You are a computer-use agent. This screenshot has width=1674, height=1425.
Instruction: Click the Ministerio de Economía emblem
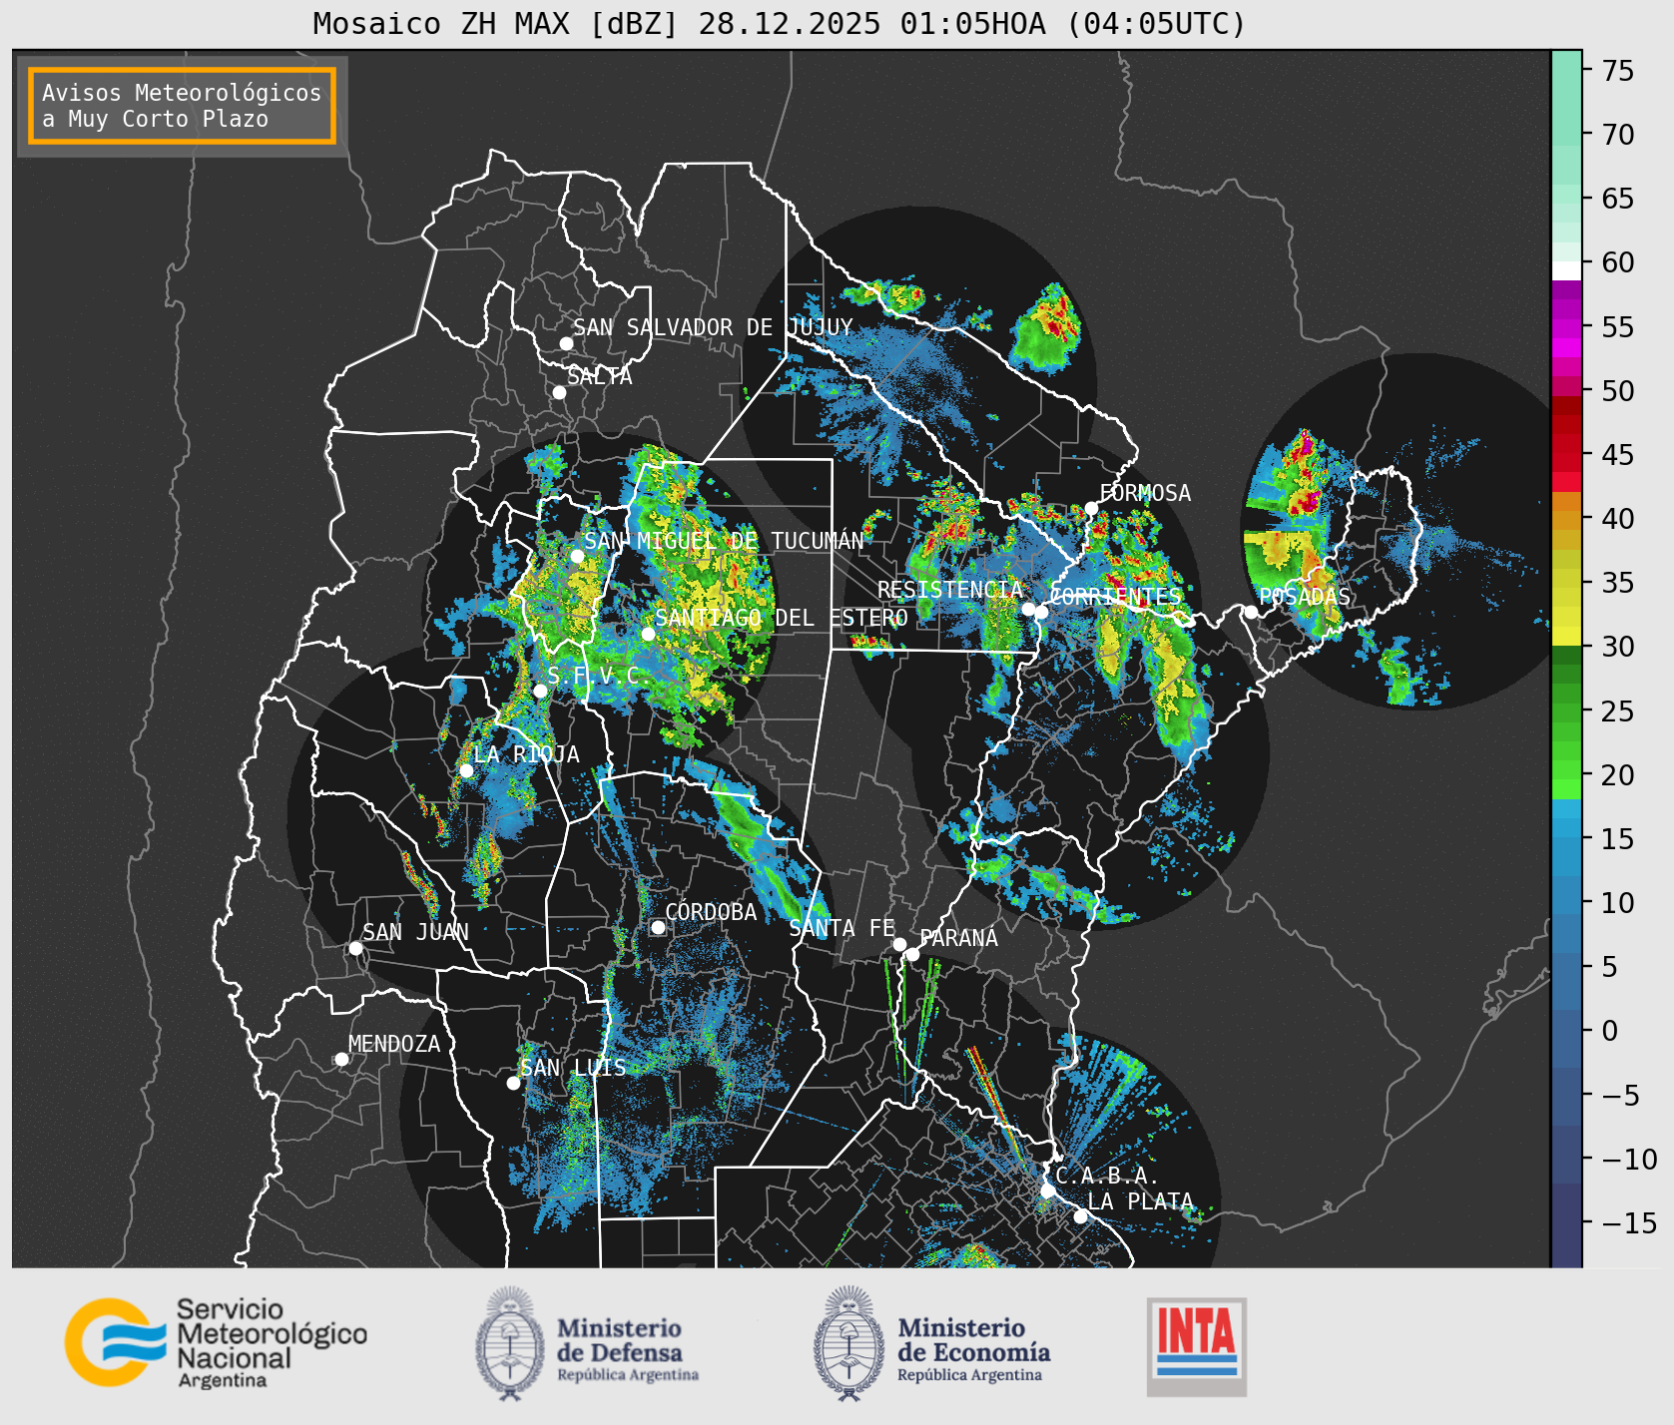(x=848, y=1342)
